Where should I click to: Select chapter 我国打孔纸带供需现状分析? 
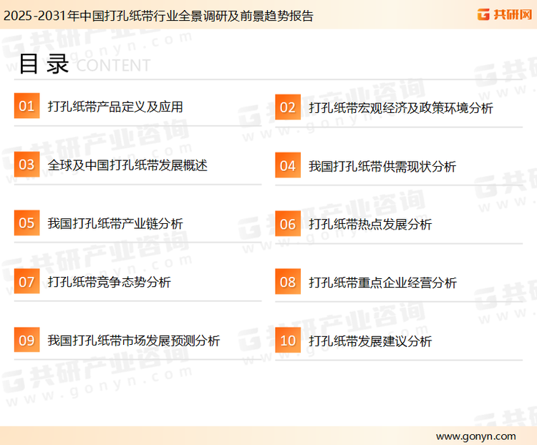pyautogui.click(x=382, y=167)
